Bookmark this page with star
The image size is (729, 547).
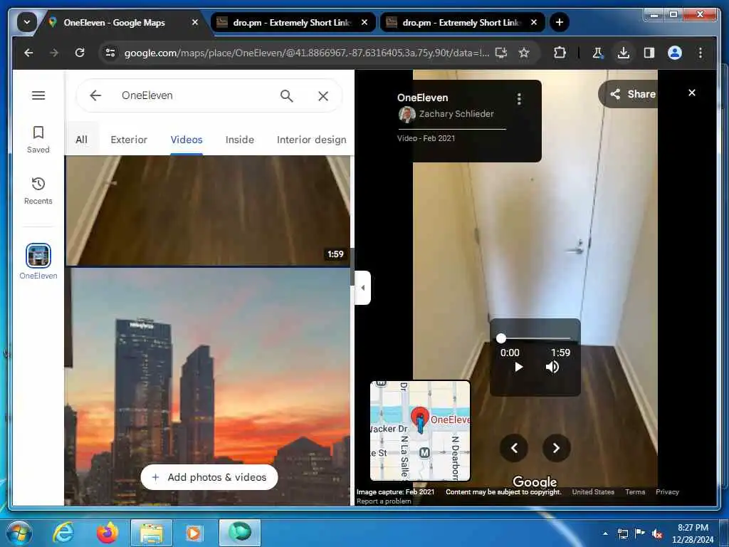click(x=524, y=53)
